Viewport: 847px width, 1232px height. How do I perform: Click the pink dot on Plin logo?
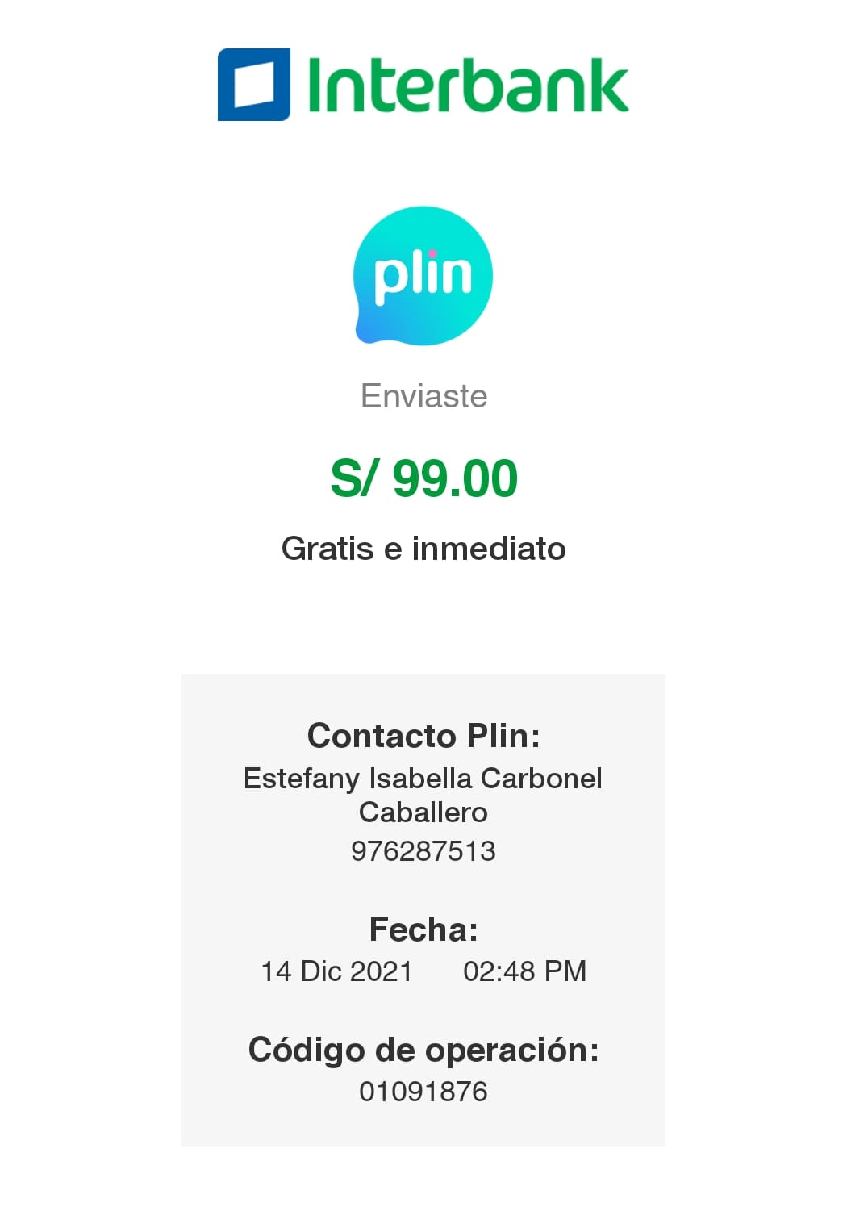tap(432, 253)
